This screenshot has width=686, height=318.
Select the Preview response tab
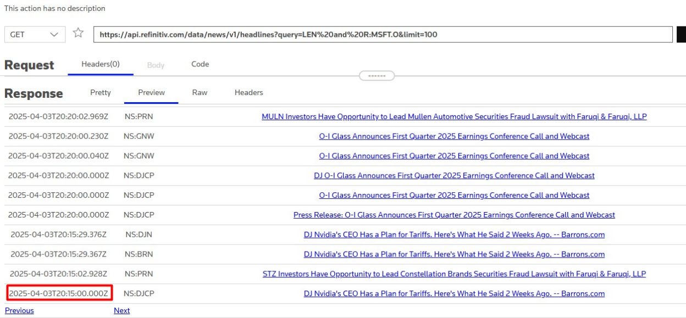point(151,92)
